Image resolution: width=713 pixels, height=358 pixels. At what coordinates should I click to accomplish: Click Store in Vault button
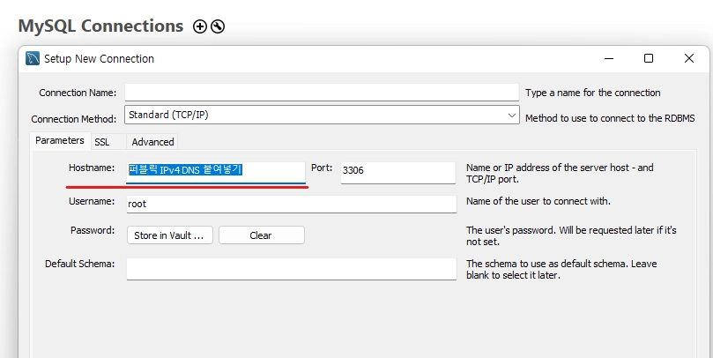tap(169, 235)
